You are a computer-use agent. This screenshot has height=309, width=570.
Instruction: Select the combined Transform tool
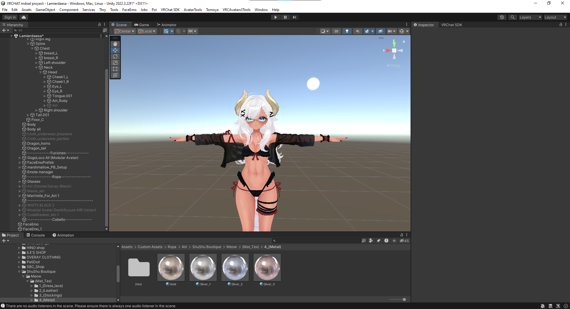[x=115, y=75]
